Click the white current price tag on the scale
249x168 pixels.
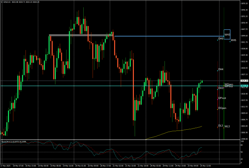coord(244,81)
